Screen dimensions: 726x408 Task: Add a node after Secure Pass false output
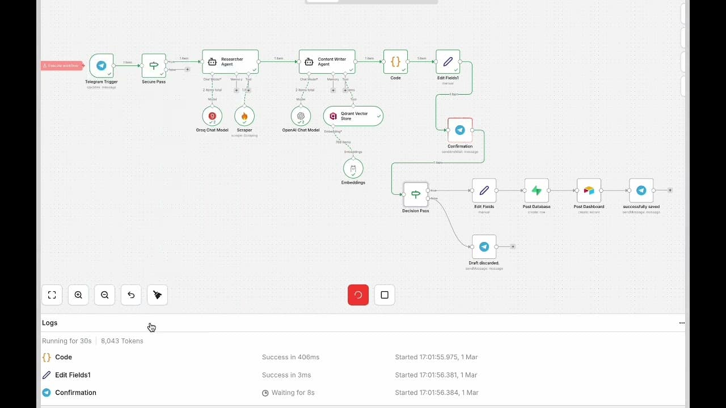coord(187,70)
